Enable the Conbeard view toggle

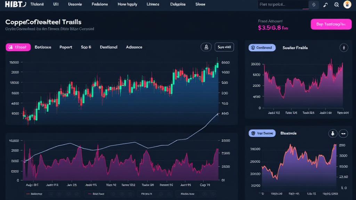pyautogui.click(x=261, y=48)
